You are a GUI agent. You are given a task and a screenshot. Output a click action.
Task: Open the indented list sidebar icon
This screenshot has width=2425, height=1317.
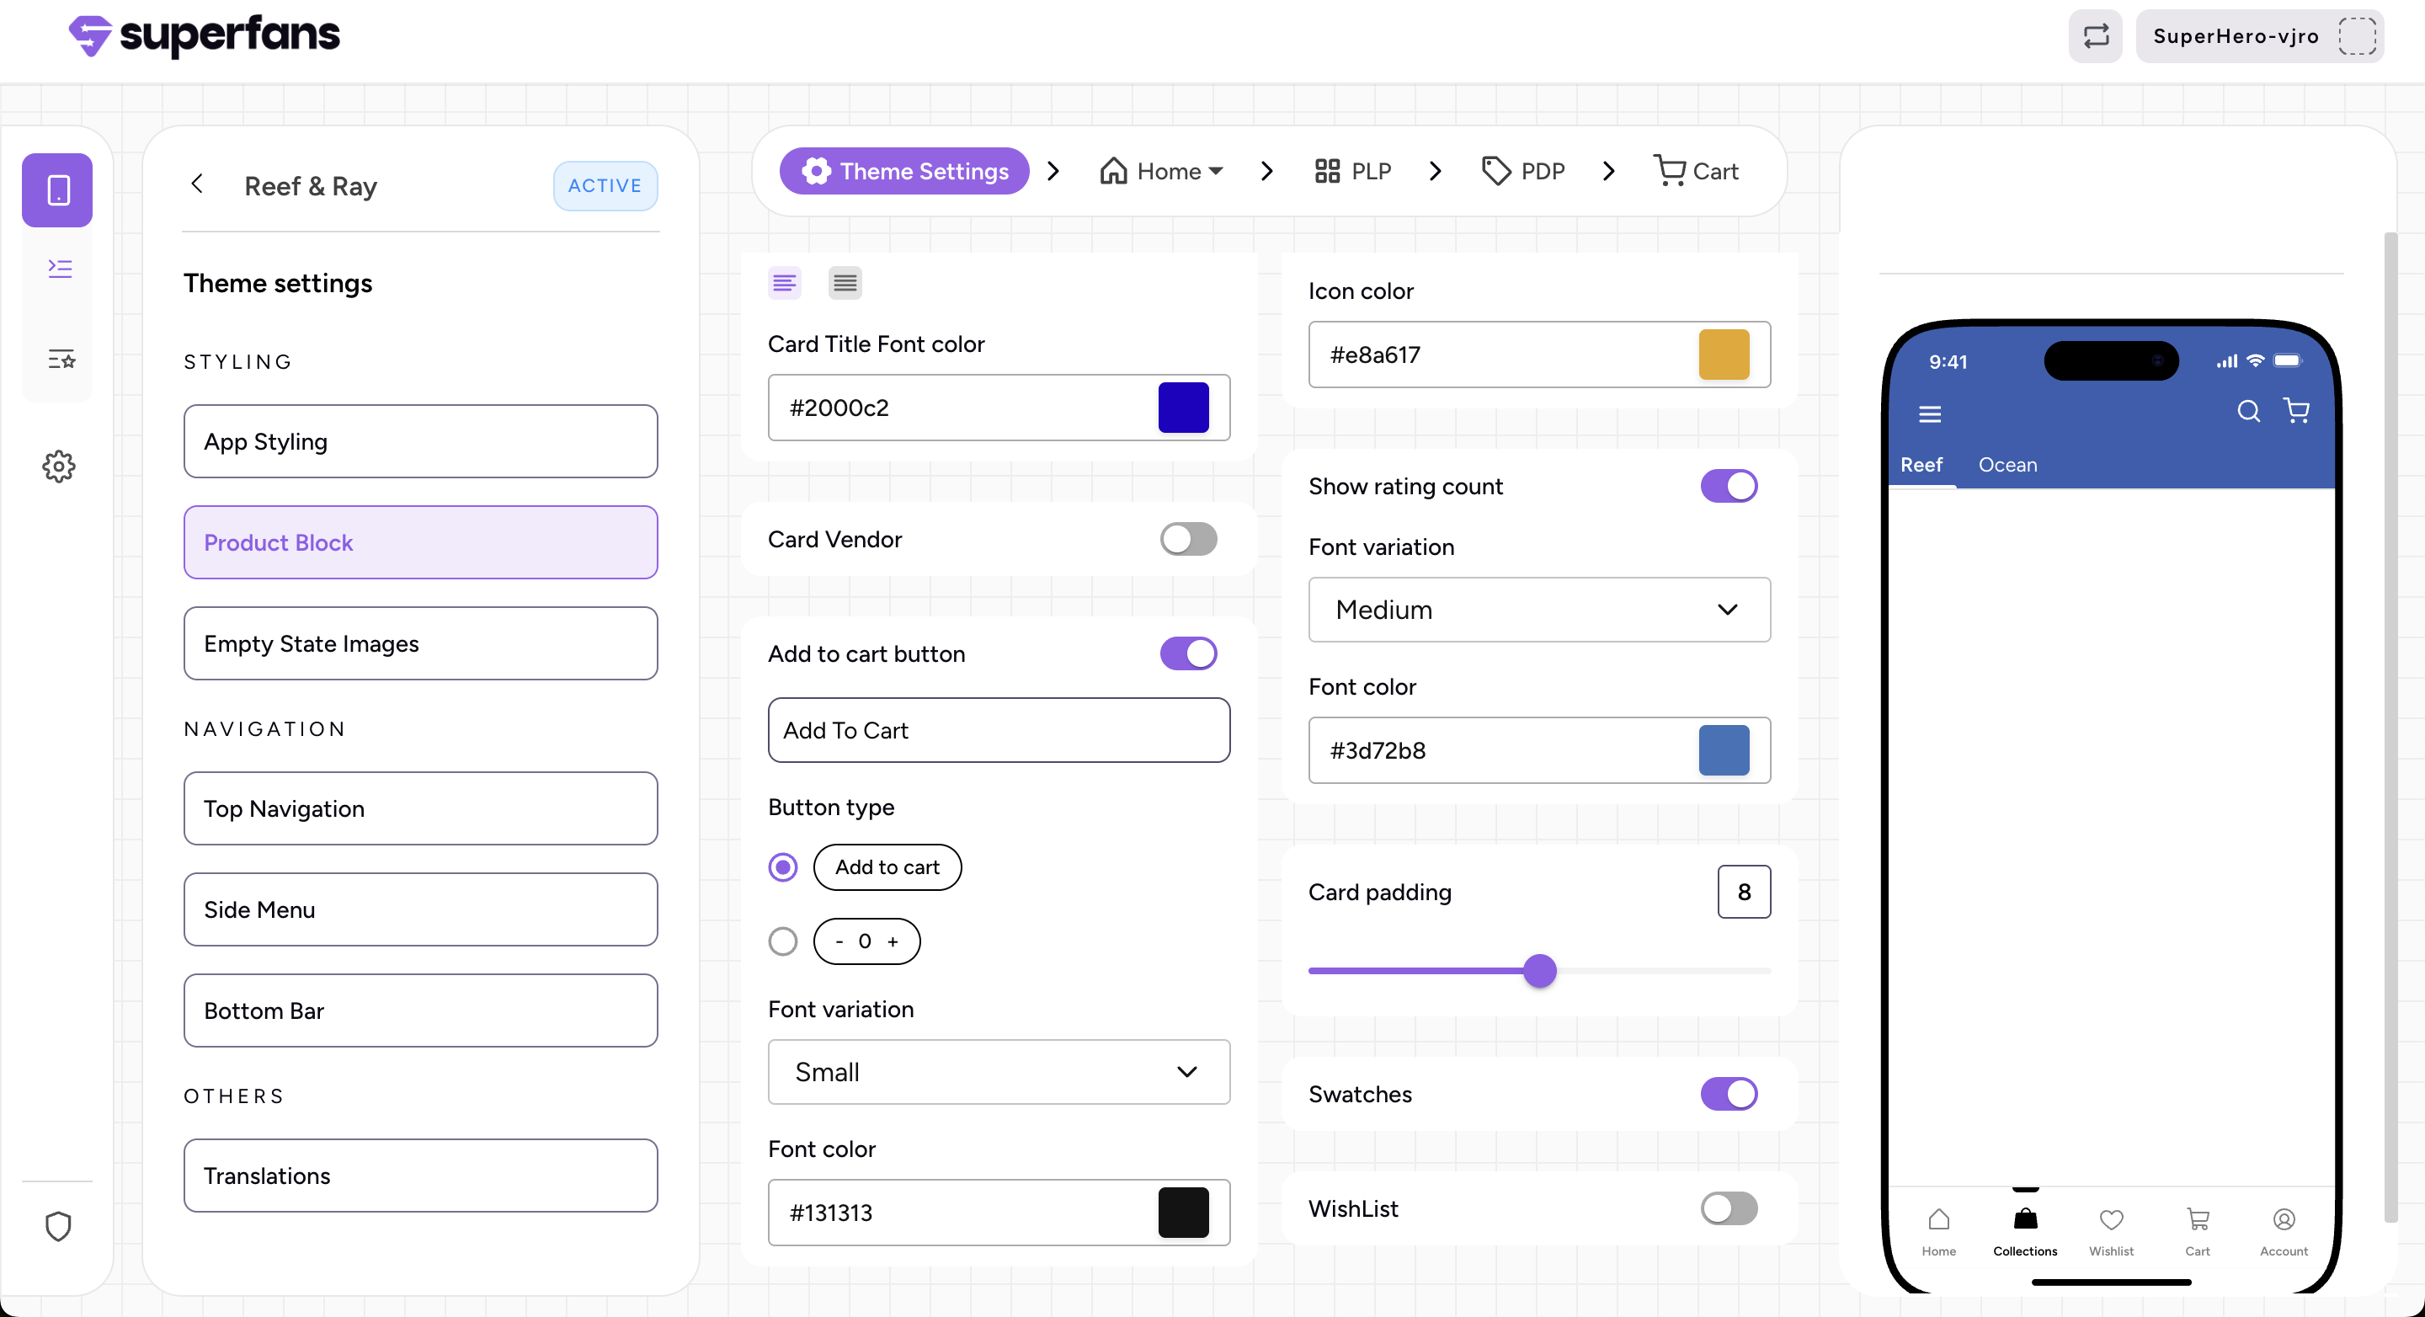coord(59,269)
